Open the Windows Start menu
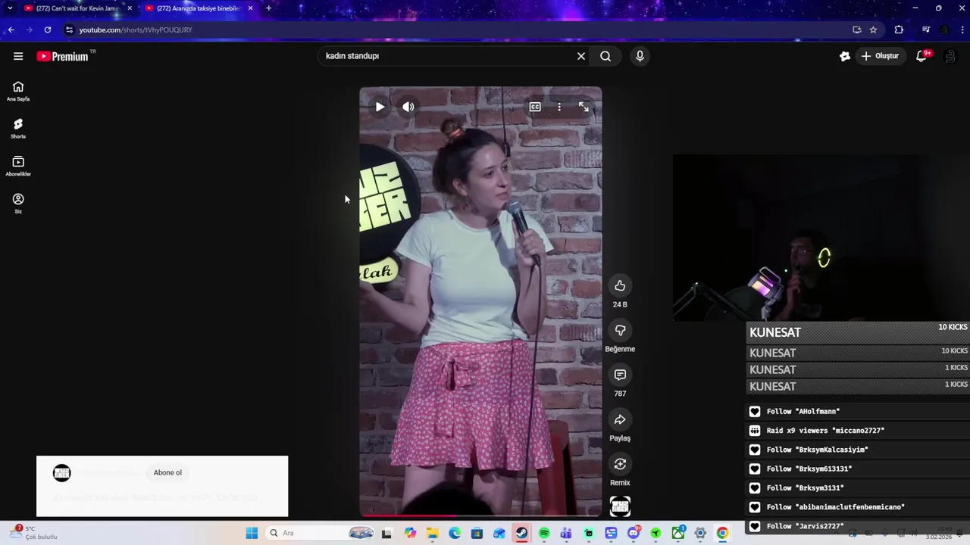Viewport: 970px width, 545px height. point(252,533)
